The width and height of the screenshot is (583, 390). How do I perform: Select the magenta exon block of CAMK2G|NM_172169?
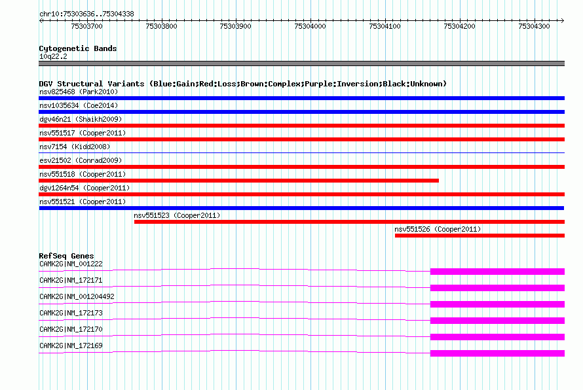[x=497, y=353]
